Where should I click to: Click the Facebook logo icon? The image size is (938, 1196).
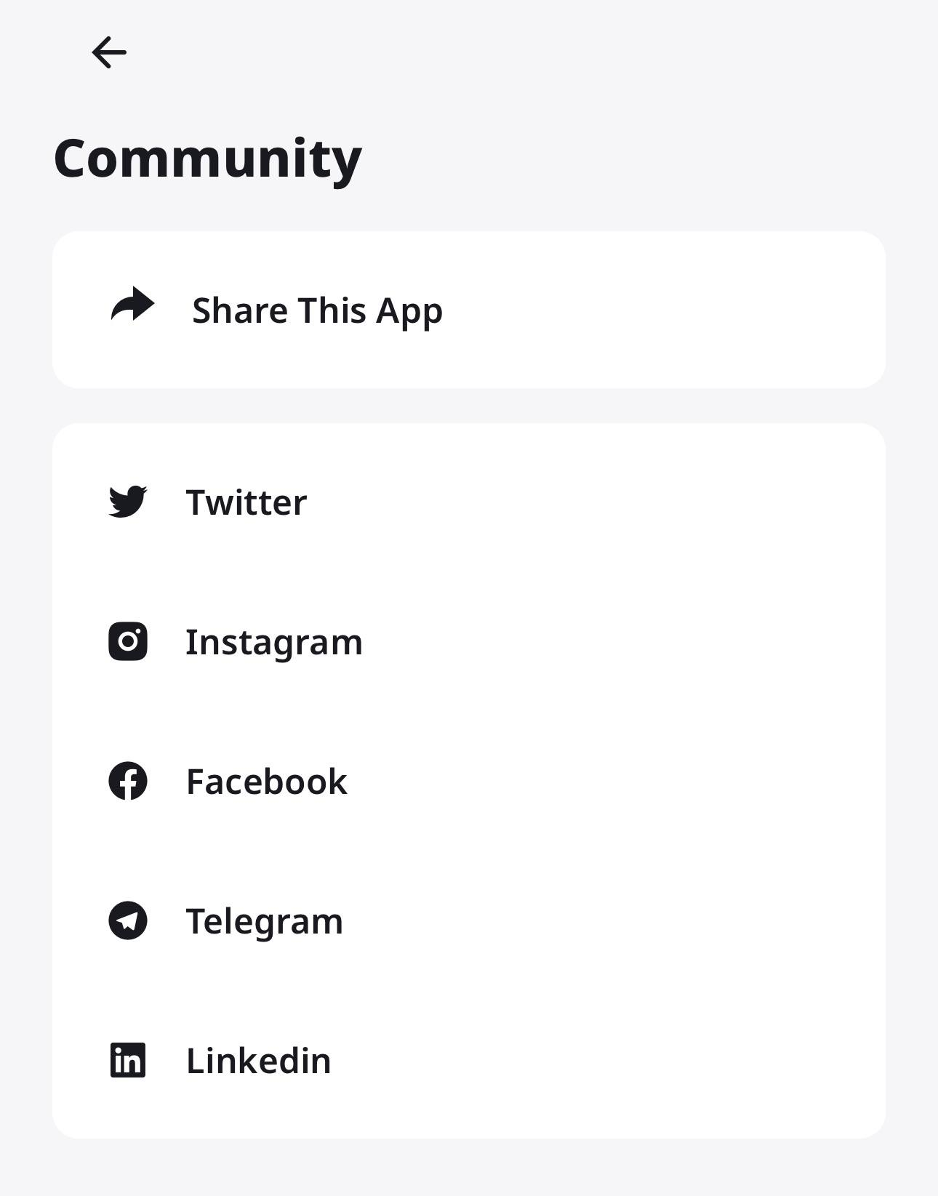tap(128, 781)
